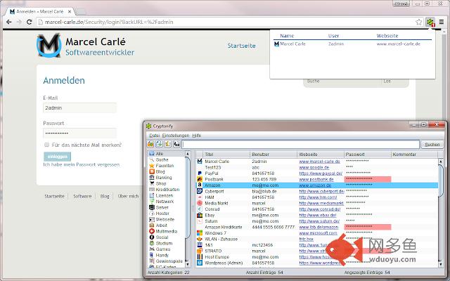Open the Einstellungen menu

pyautogui.click(x=176, y=136)
